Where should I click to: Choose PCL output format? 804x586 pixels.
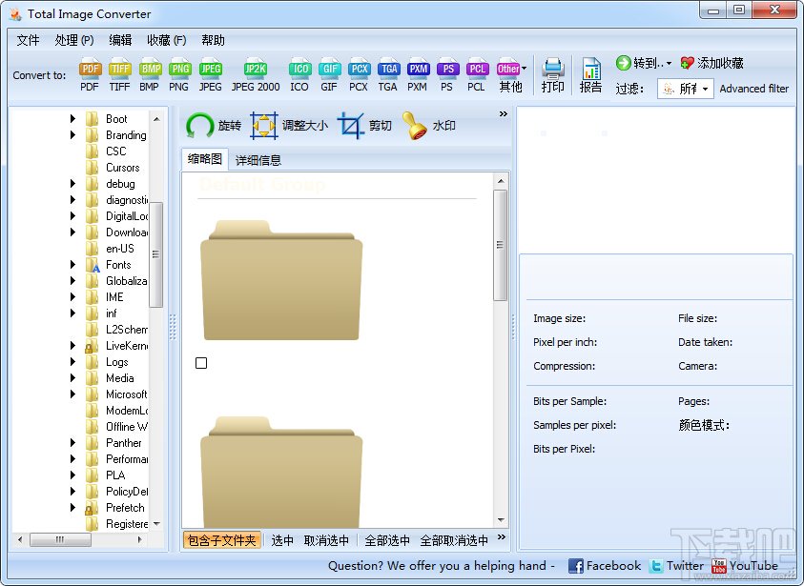coord(476,74)
